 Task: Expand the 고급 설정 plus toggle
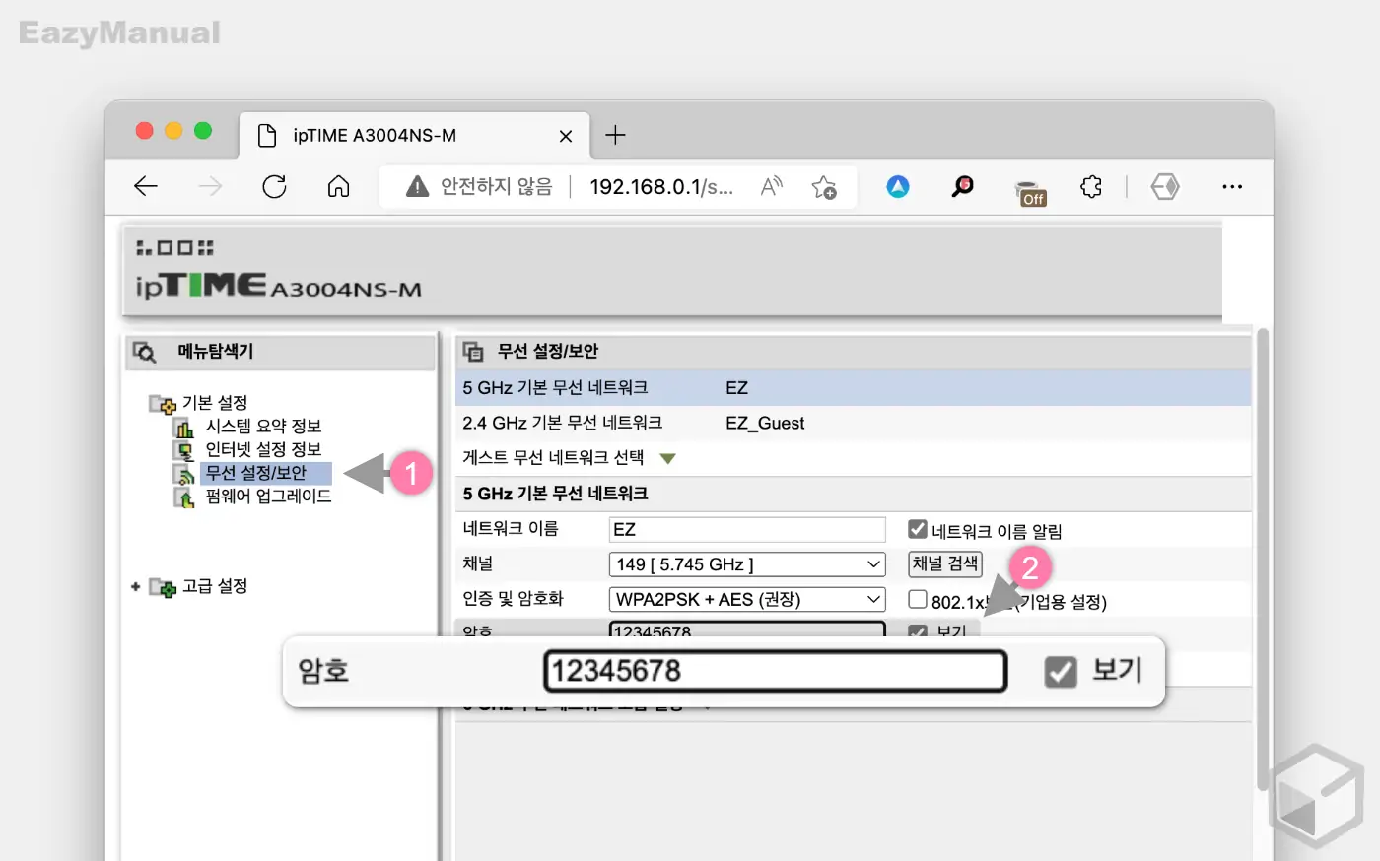point(136,587)
